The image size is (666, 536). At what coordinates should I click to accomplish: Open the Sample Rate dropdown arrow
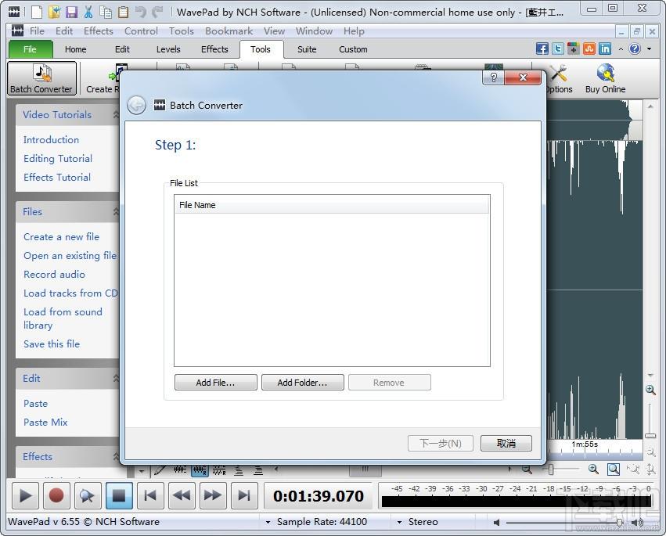[268, 522]
